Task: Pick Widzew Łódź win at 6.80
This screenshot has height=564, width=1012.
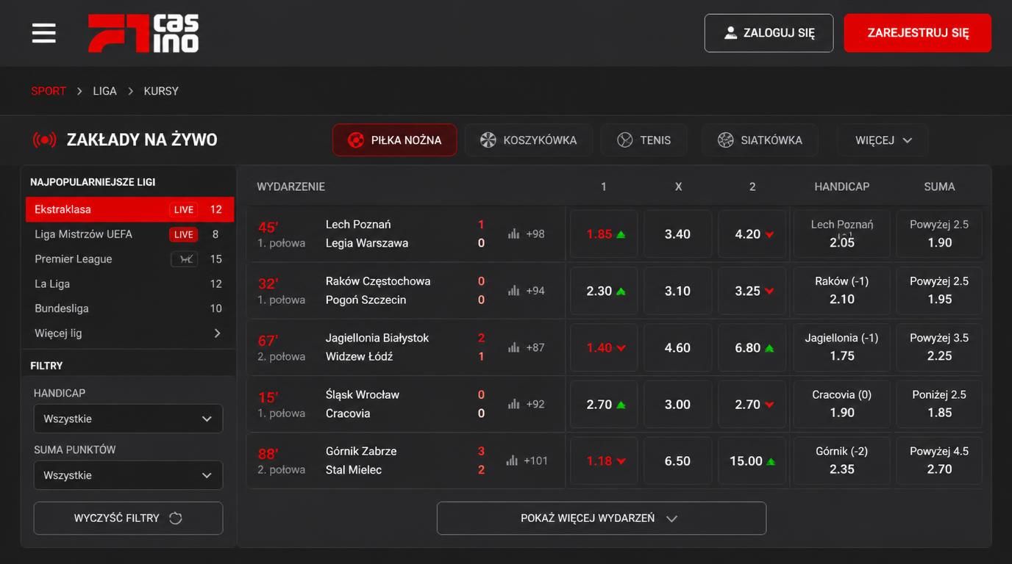Action: click(752, 347)
